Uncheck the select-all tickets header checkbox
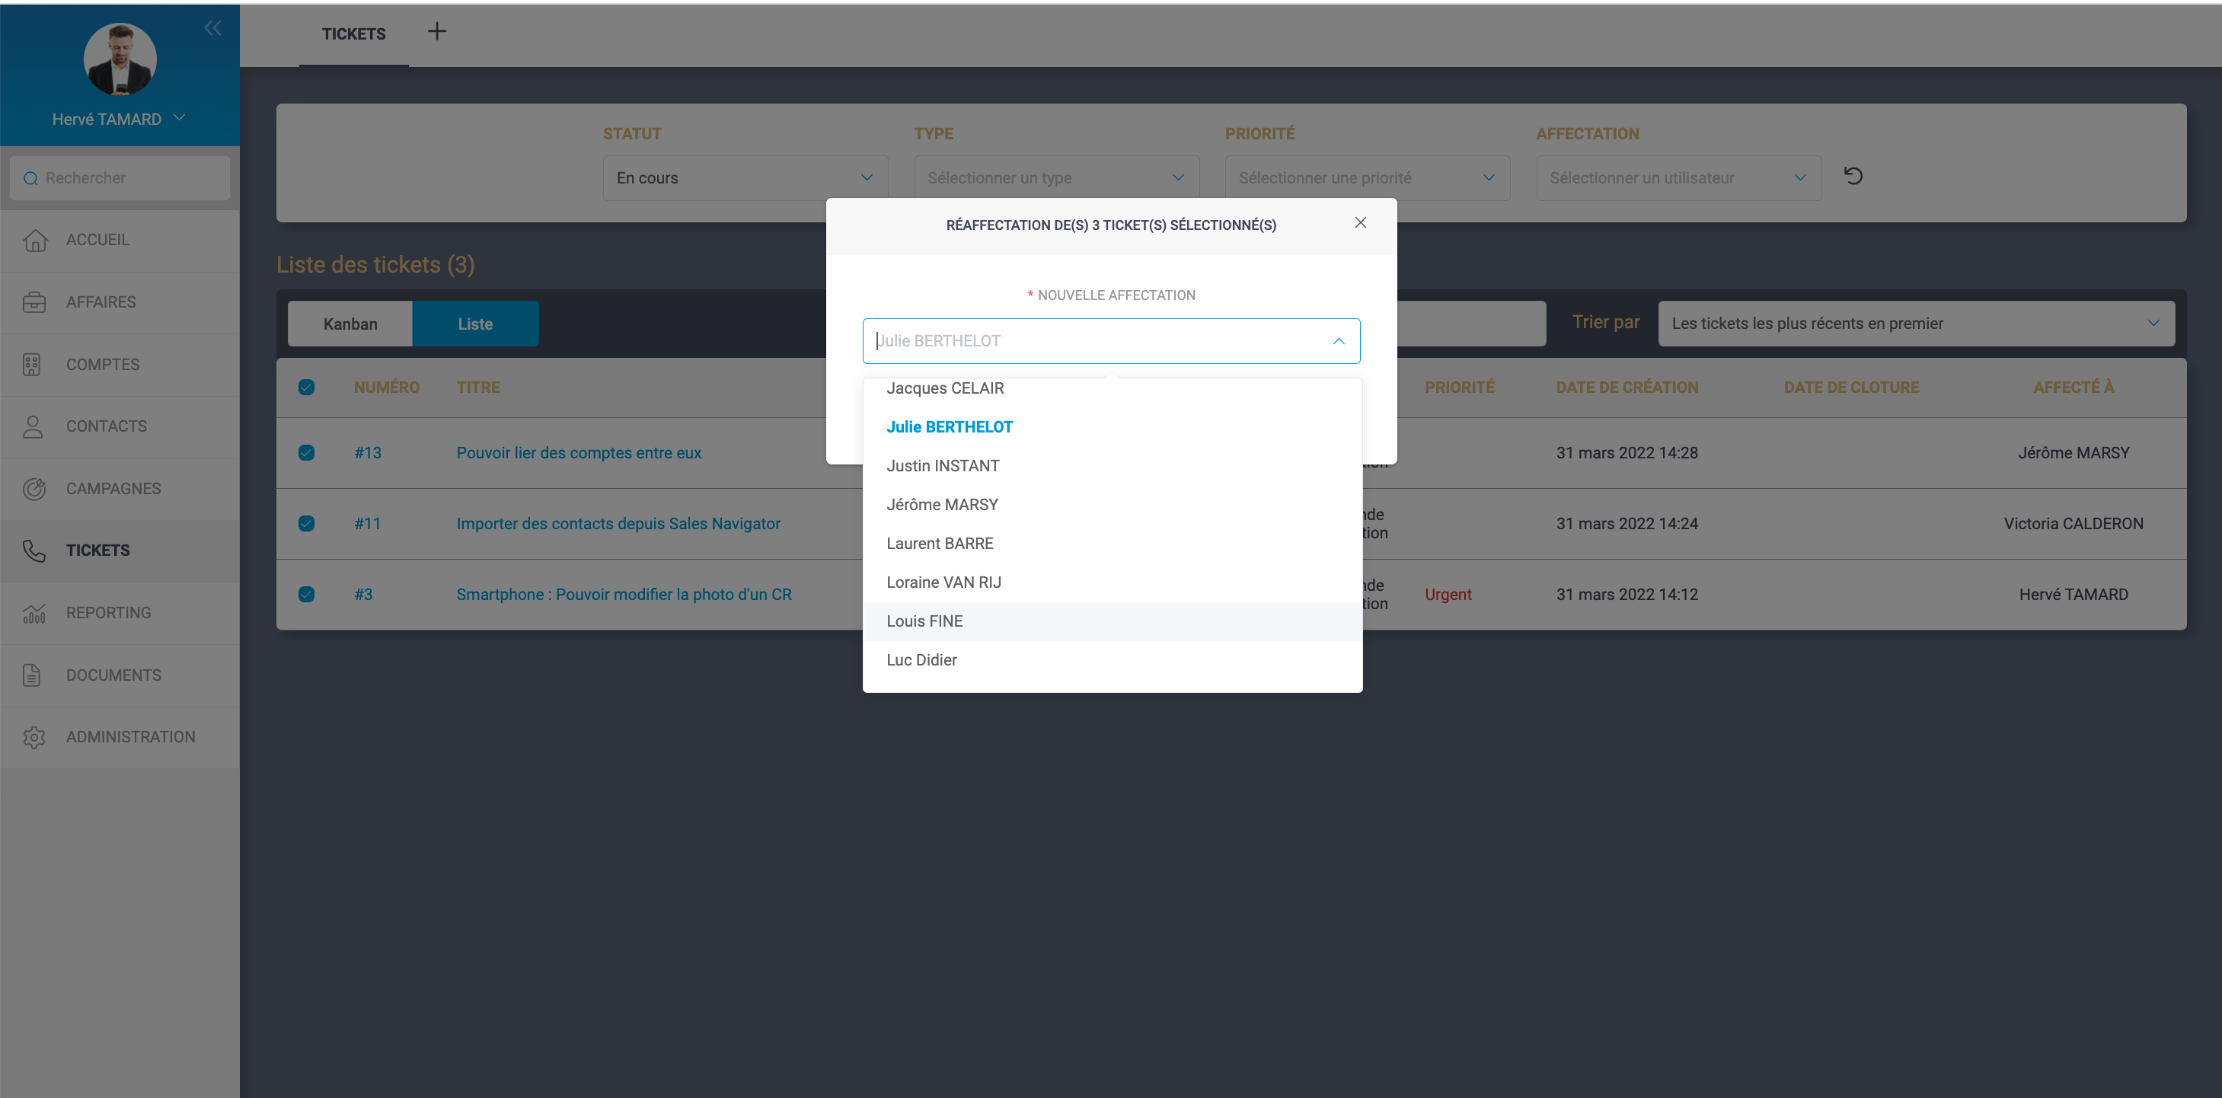The height and width of the screenshot is (1098, 2222). click(306, 388)
